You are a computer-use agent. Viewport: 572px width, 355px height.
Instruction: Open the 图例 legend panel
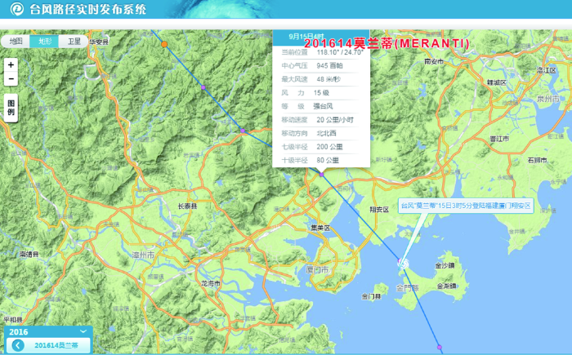[x=11, y=107]
